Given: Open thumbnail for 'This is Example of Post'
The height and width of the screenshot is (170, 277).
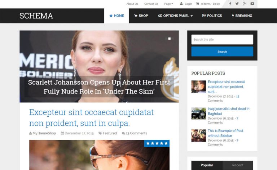Looking at the screenshot, I should click(x=198, y=135).
